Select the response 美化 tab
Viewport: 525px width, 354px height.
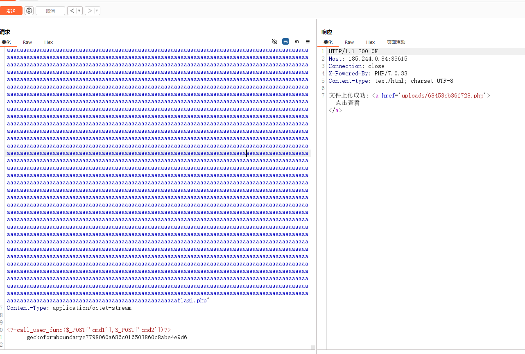[x=328, y=42]
